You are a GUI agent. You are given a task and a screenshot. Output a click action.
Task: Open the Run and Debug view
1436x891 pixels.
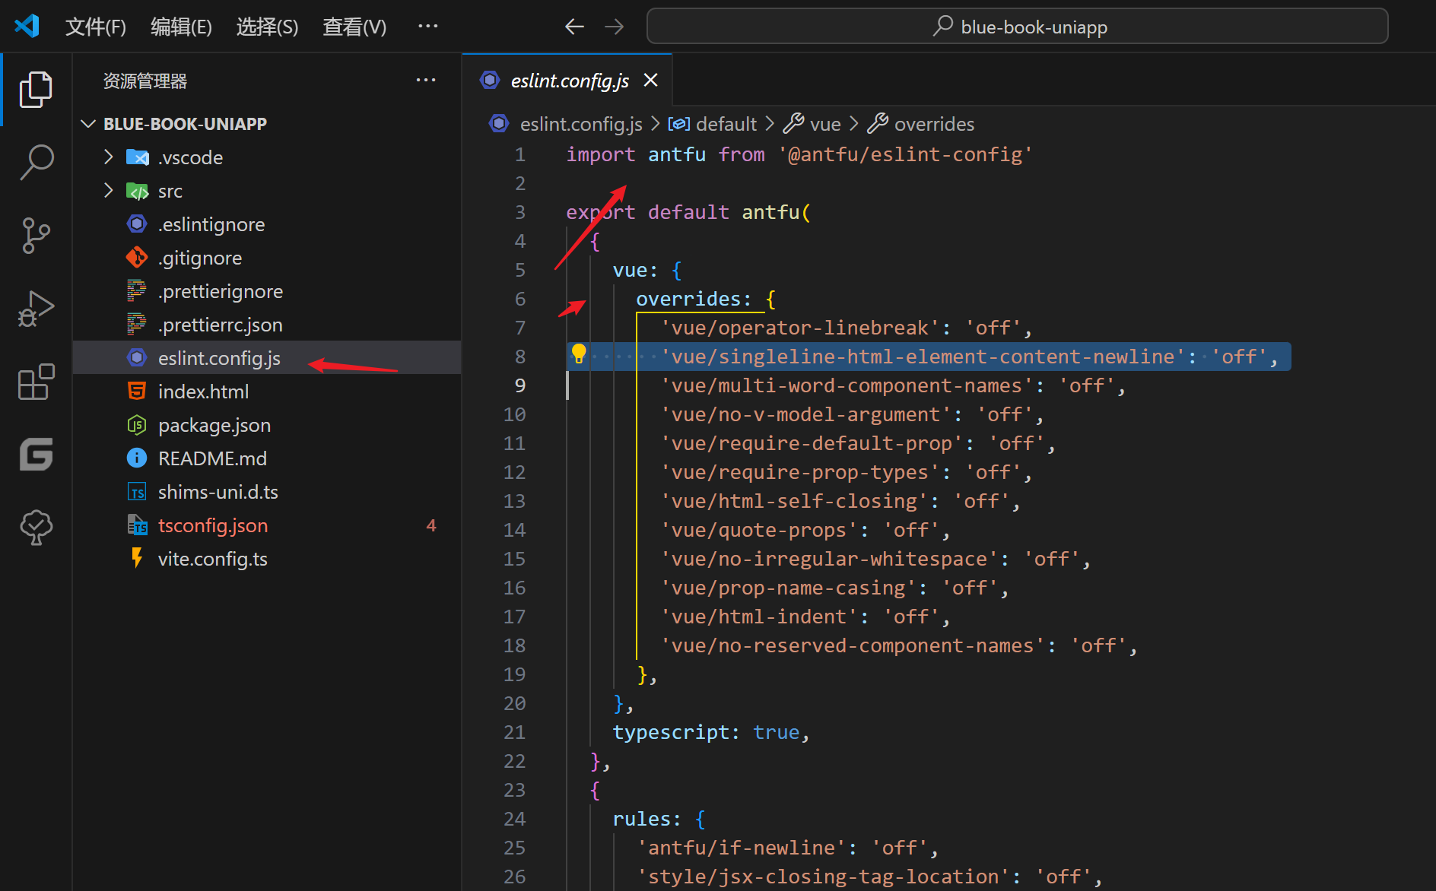click(36, 309)
